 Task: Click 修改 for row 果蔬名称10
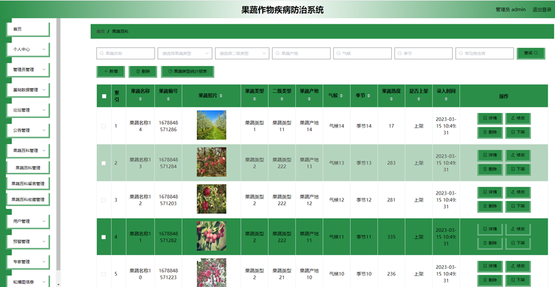[x=518, y=266]
